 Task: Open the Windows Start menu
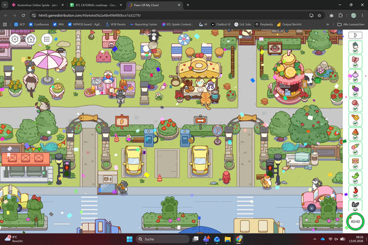129,239
